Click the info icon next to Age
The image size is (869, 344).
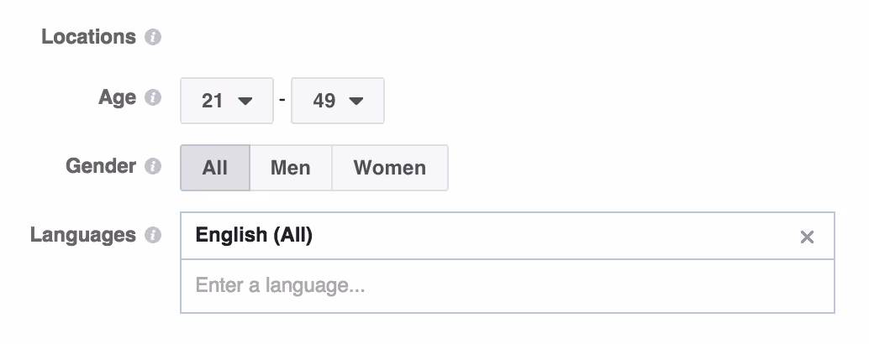153,98
